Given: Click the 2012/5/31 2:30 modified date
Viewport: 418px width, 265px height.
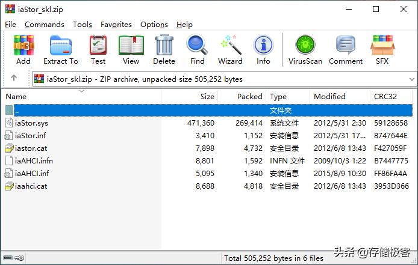Looking at the screenshot, I should coord(340,123).
